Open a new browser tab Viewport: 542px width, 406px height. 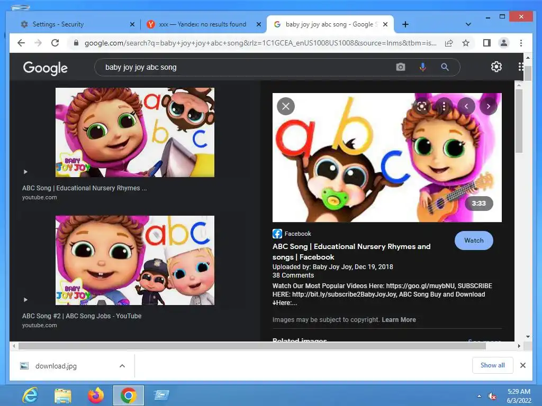click(405, 24)
